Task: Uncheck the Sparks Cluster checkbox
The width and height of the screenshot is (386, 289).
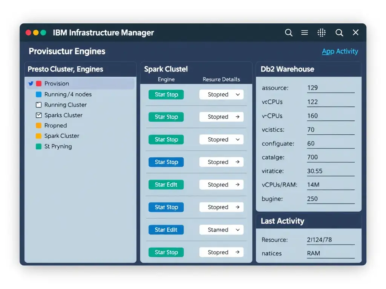Action: point(39,115)
